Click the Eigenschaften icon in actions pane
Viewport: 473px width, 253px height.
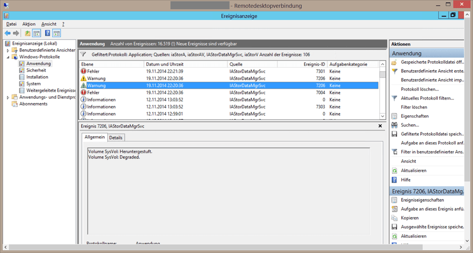pos(394,116)
